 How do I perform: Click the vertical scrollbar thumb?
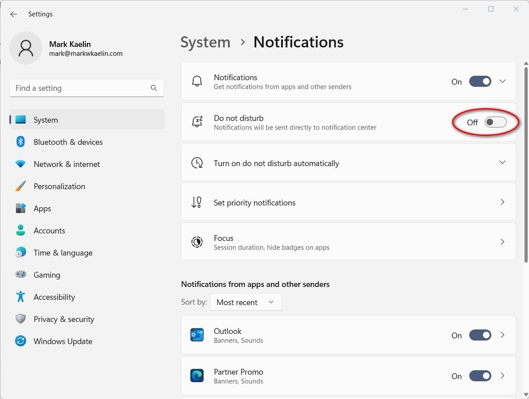[525, 164]
